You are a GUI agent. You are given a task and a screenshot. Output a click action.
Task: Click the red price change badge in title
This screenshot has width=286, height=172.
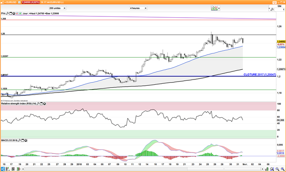click(x=31, y=2)
